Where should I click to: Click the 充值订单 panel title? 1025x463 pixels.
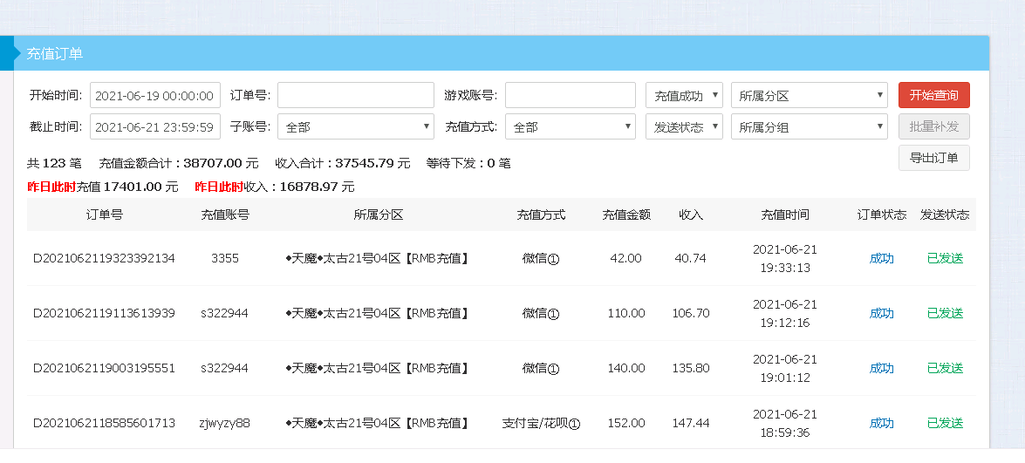[x=54, y=53]
